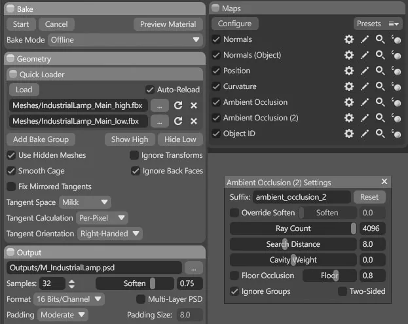408x324 pixels.
Task: Enable Floor Occlusion checkbox
Action: [234, 276]
